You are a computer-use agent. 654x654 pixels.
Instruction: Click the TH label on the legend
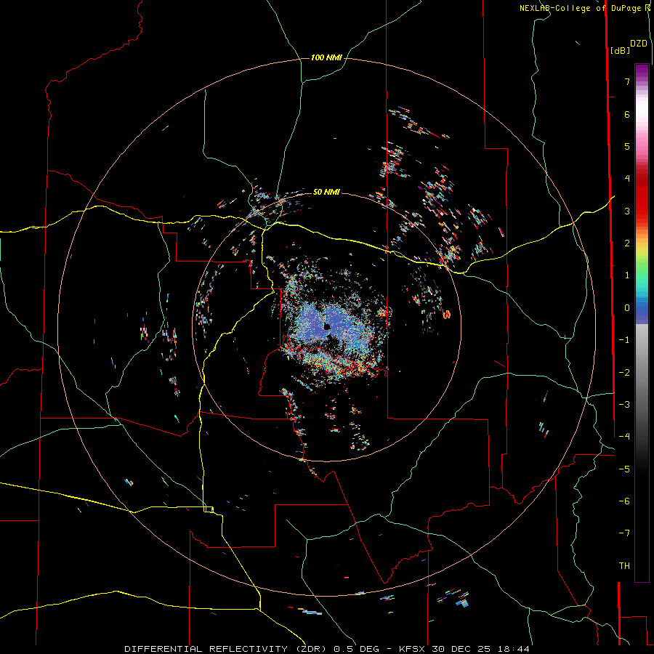tap(624, 566)
